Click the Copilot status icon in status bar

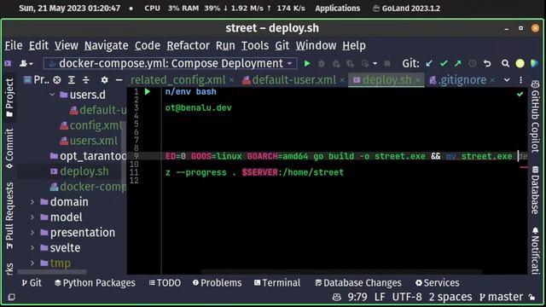(x=336, y=297)
